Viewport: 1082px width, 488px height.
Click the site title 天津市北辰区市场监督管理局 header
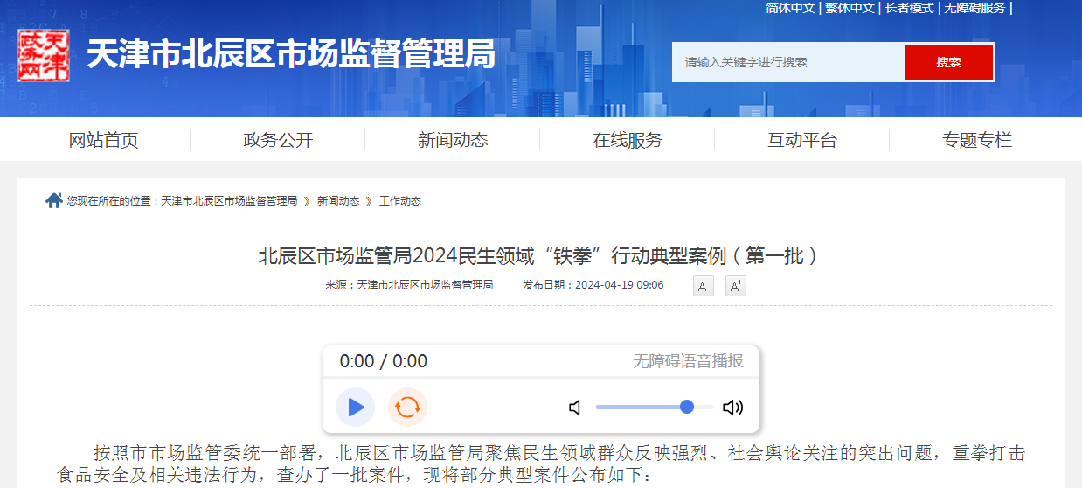(x=291, y=54)
